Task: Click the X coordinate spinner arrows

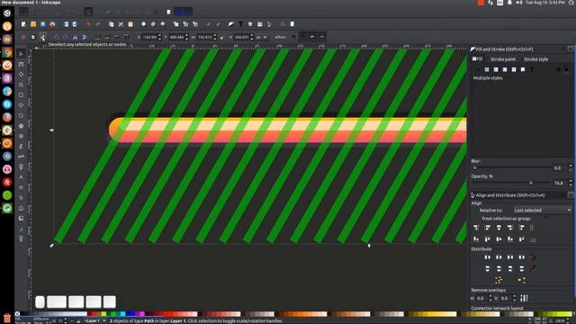Action: [x=159, y=37]
